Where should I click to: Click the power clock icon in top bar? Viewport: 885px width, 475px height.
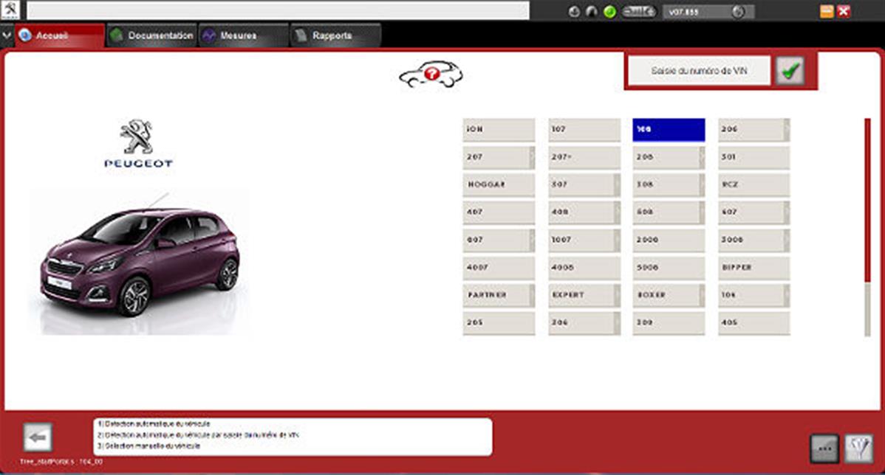coord(574,11)
